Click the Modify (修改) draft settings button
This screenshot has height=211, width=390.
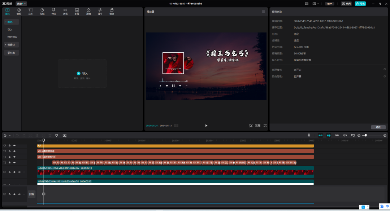coord(378,127)
